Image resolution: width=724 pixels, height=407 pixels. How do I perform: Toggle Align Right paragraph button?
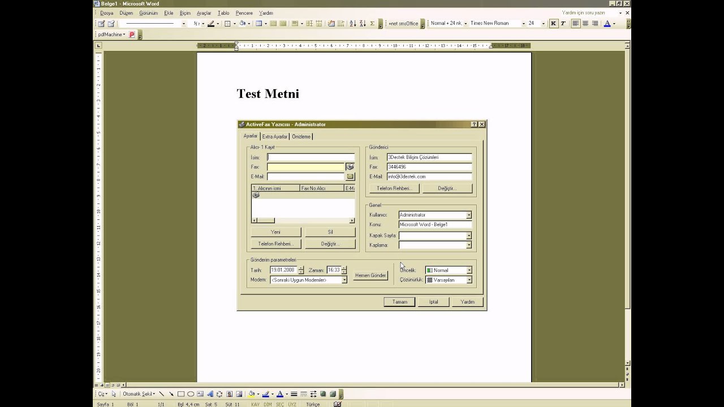pyautogui.click(x=595, y=23)
